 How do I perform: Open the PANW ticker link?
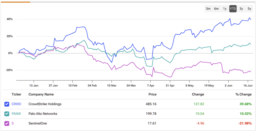[16, 114]
